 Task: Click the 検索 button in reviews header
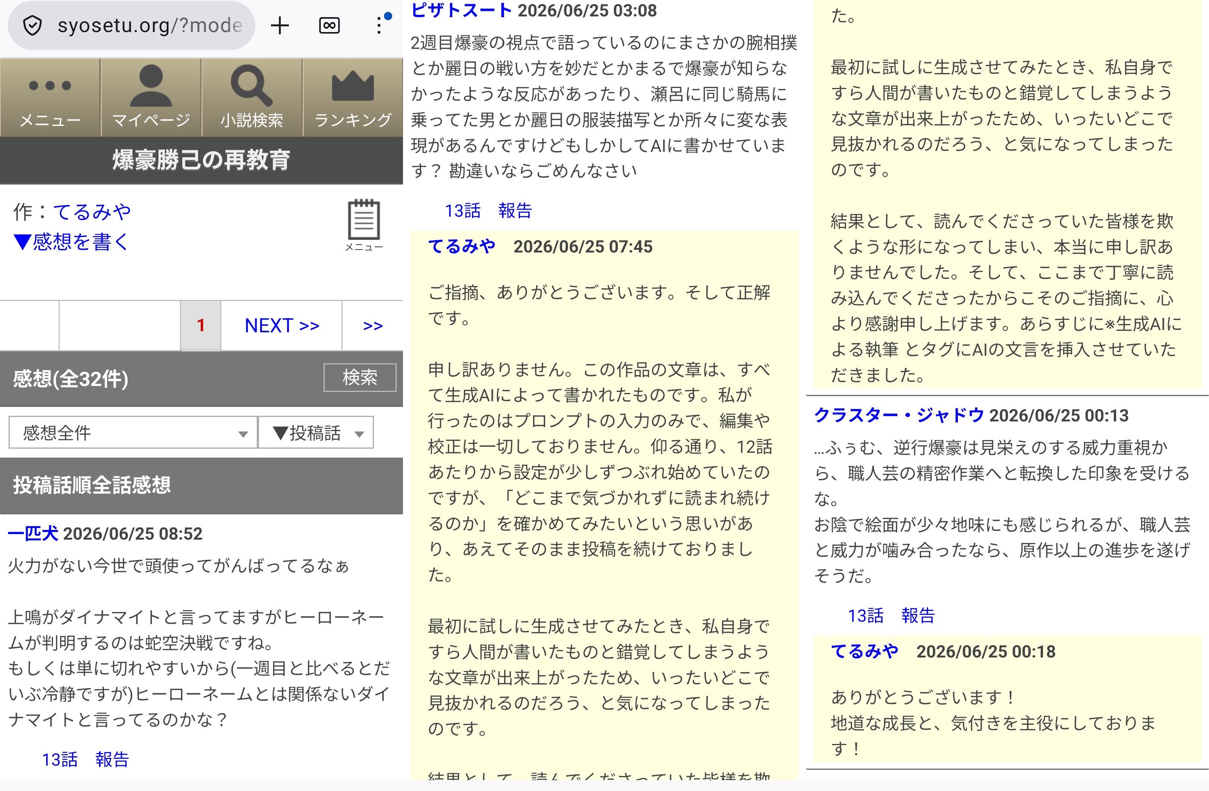tap(360, 378)
